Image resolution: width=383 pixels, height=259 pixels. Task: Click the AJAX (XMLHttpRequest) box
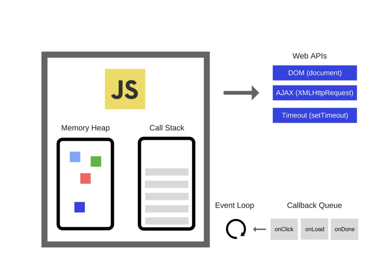coord(315,93)
